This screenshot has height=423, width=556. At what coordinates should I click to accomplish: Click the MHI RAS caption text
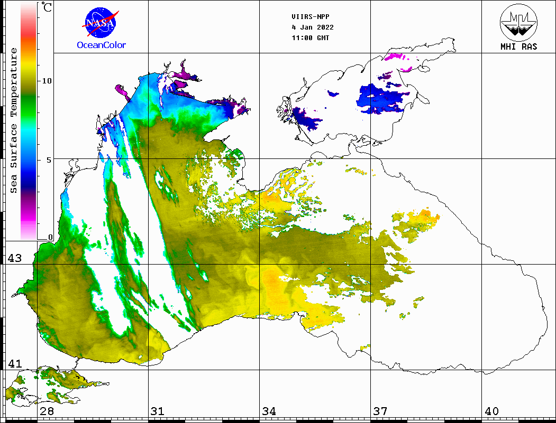519,46
